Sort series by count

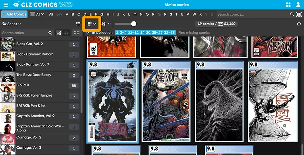67,33
